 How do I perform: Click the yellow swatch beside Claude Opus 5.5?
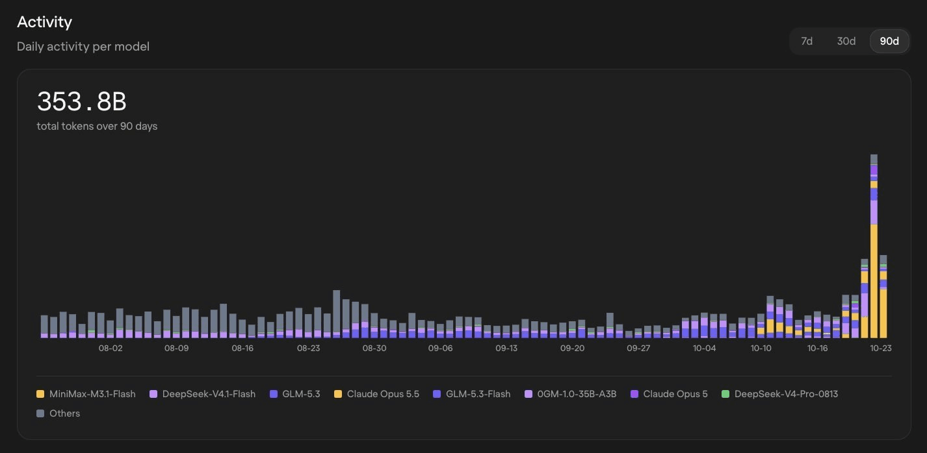pos(338,394)
